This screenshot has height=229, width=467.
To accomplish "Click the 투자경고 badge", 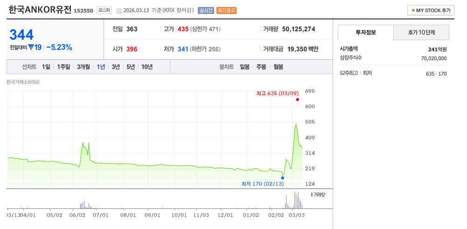I will 226,10.
